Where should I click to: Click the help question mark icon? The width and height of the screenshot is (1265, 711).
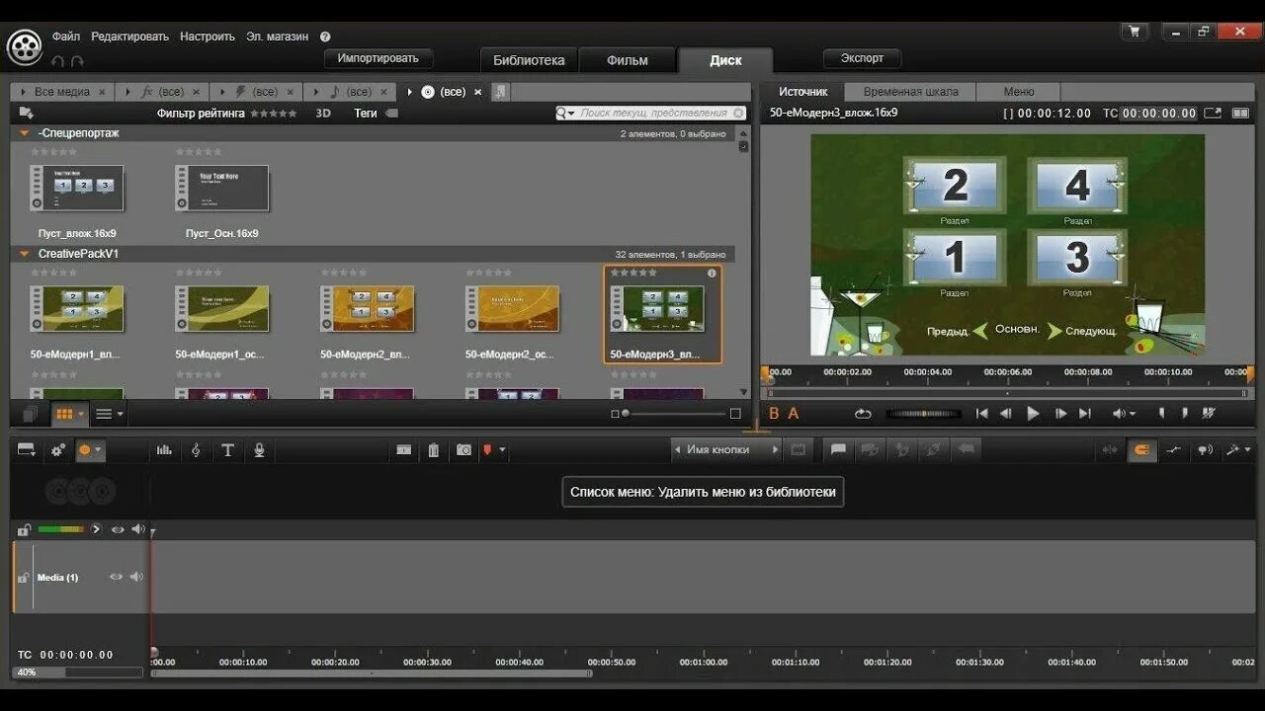click(325, 37)
